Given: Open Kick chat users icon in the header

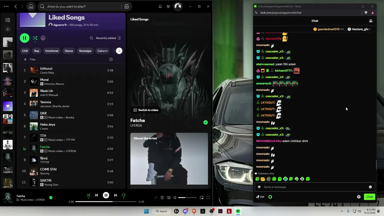Looking at the screenshot, I should (x=371, y=21).
